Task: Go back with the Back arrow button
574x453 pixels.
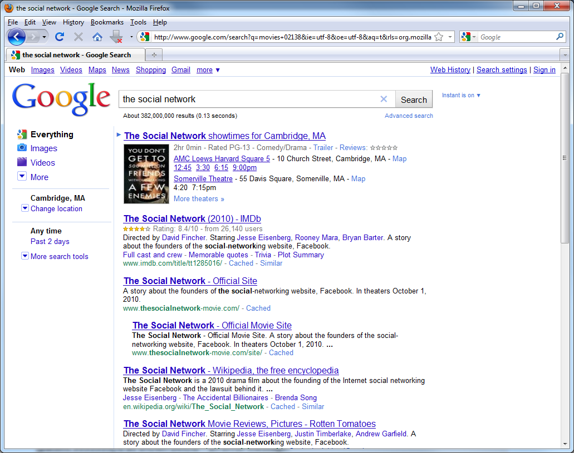Action: coord(16,37)
